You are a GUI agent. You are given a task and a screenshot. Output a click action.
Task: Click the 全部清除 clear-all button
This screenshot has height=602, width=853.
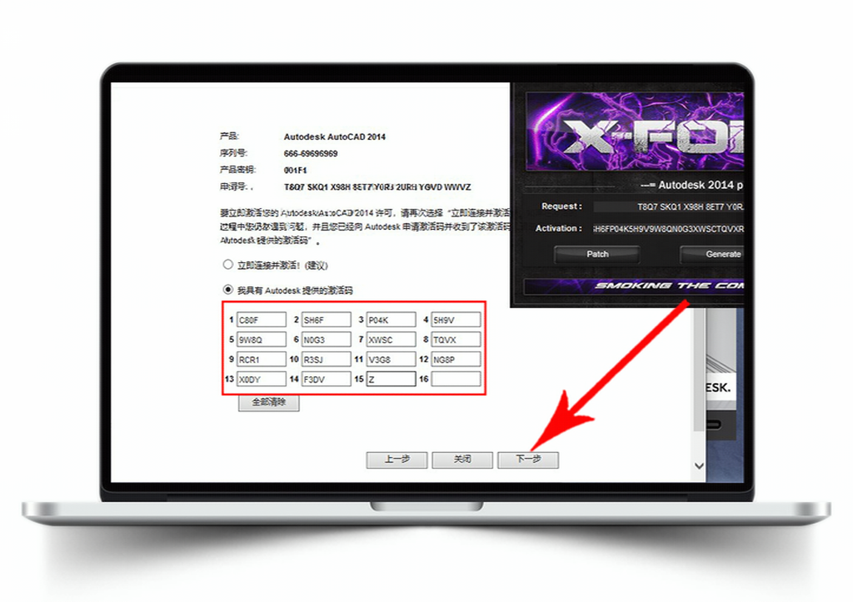[269, 402]
